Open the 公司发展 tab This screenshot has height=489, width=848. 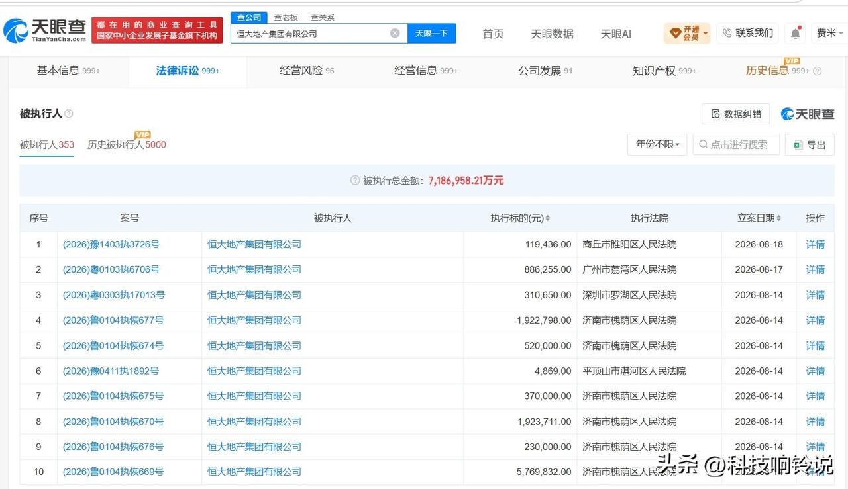coord(545,71)
